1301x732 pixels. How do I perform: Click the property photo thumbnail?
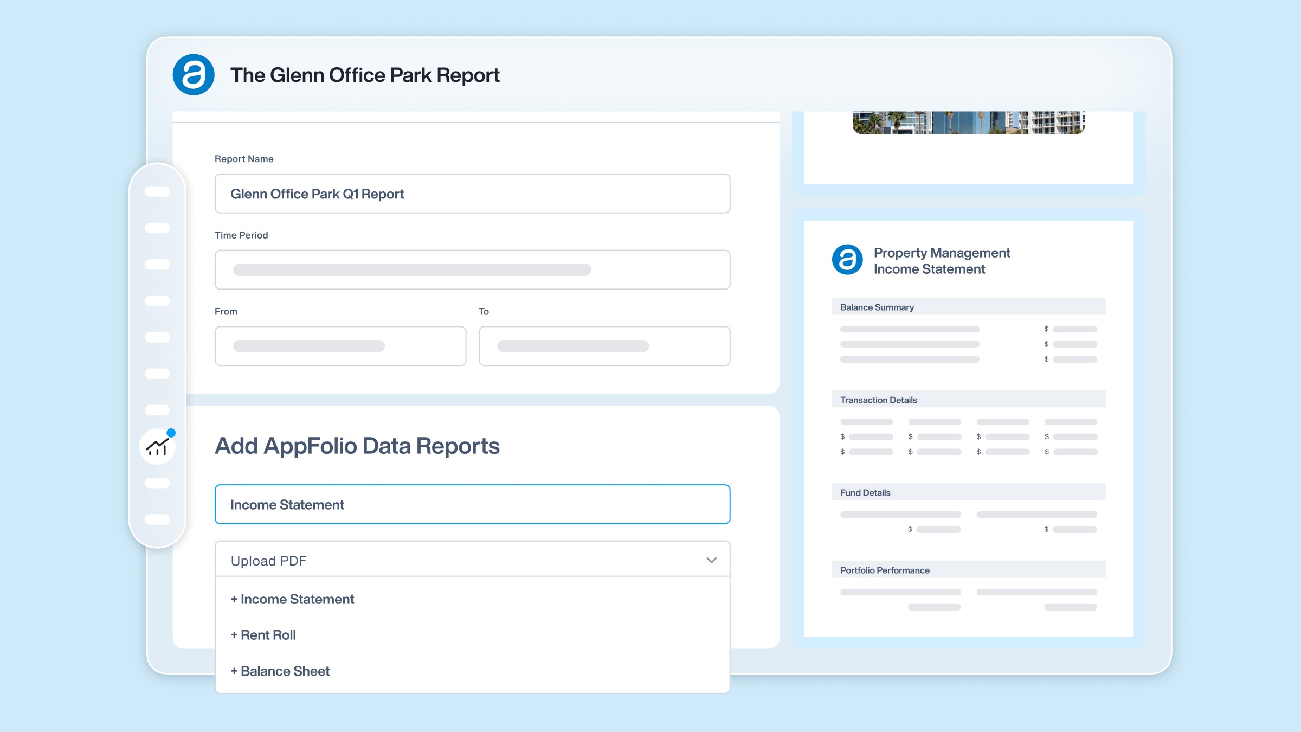[x=969, y=123]
